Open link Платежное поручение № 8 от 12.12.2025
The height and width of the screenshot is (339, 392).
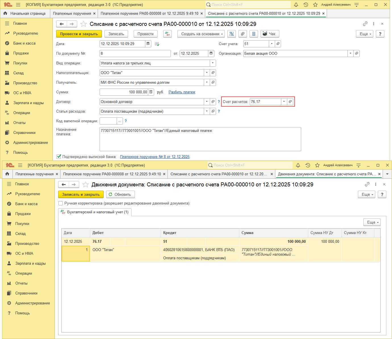pos(155,157)
